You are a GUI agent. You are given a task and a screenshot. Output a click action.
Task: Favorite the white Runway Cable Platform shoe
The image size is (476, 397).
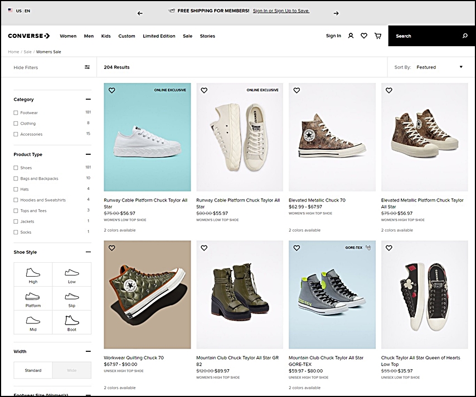tap(111, 90)
